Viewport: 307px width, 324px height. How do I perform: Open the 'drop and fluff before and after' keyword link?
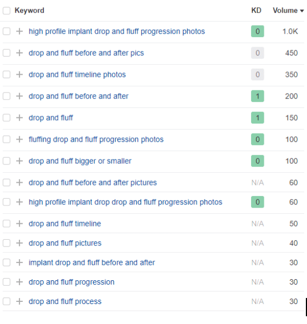tap(79, 96)
